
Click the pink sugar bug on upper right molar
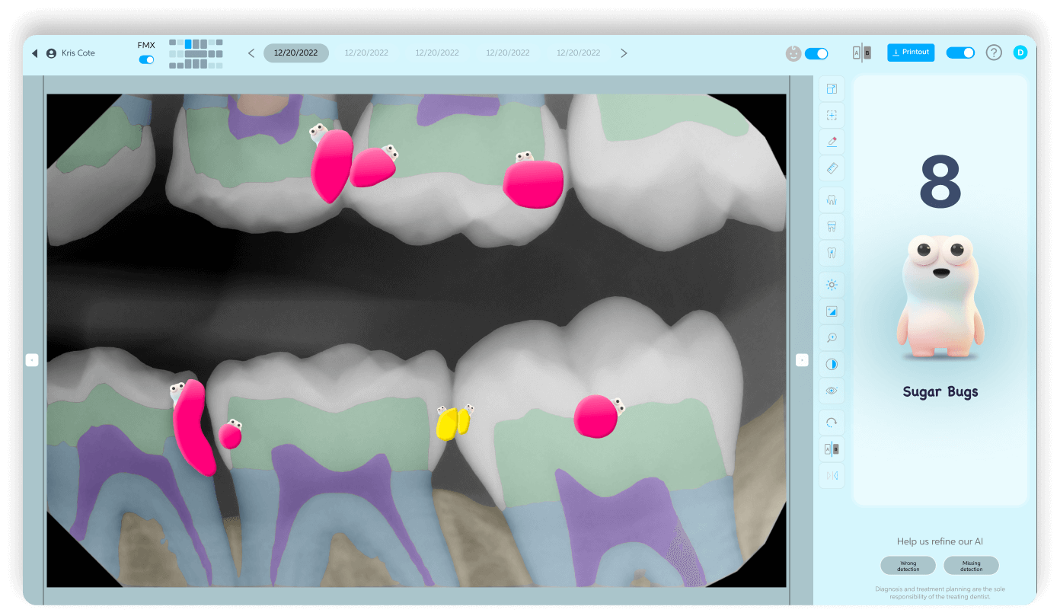click(x=533, y=184)
